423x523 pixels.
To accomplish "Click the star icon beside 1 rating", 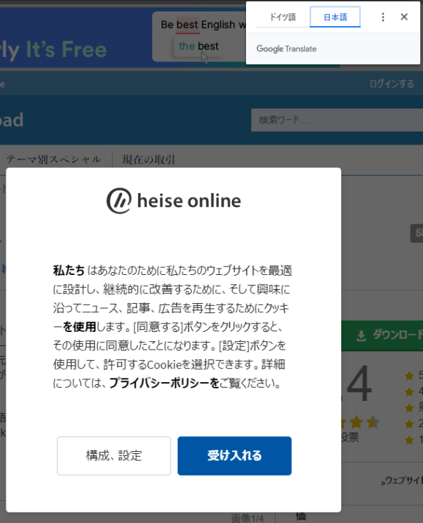I will click(409, 439).
